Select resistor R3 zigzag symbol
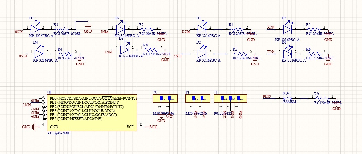362x154 pixels. click(x=61, y=29)
